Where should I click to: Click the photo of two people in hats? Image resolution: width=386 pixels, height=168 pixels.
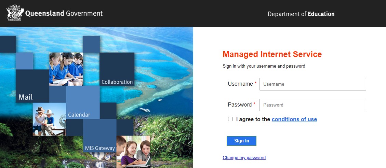[49, 119]
